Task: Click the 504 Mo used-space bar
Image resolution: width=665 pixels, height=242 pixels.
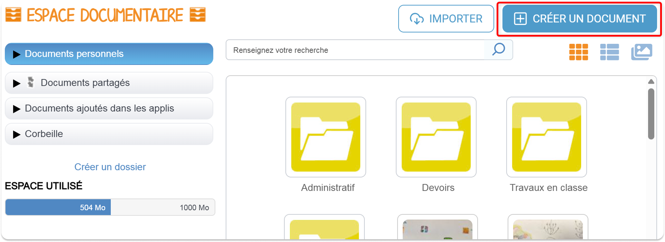Action: pos(58,207)
